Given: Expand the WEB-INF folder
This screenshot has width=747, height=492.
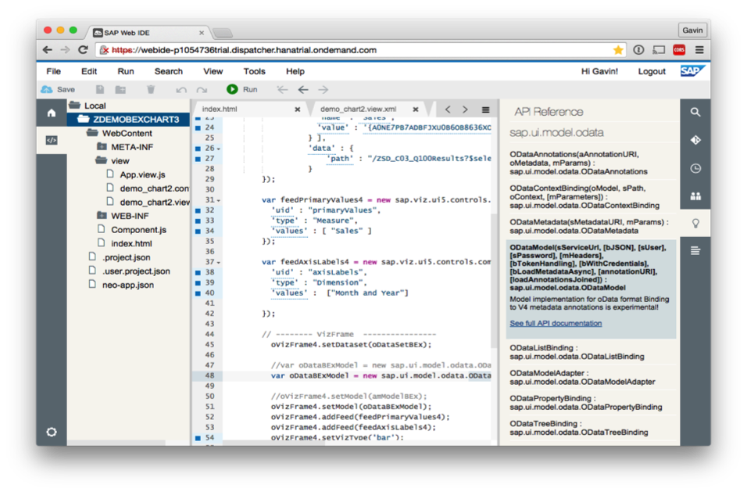Looking at the screenshot, I should tap(102, 215).
